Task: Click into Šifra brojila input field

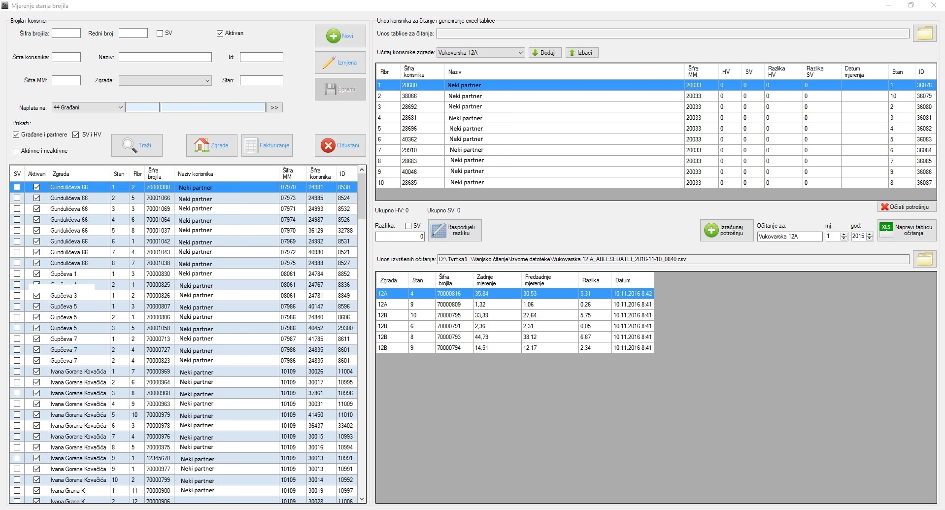Action: click(x=66, y=33)
